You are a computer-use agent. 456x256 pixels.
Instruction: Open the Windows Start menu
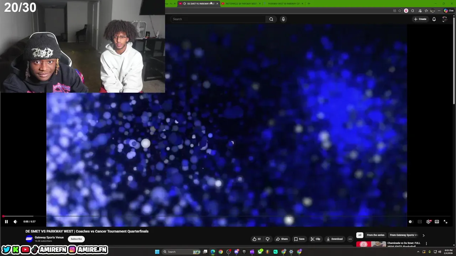tap(157, 252)
